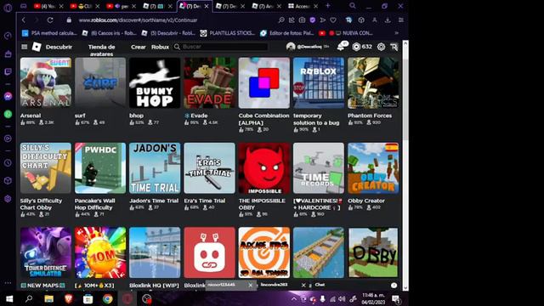Open THE IMPOSSIBLE OBBY thumbnail
Image resolution: width=544 pixels, height=306 pixels.
point(264,168)
